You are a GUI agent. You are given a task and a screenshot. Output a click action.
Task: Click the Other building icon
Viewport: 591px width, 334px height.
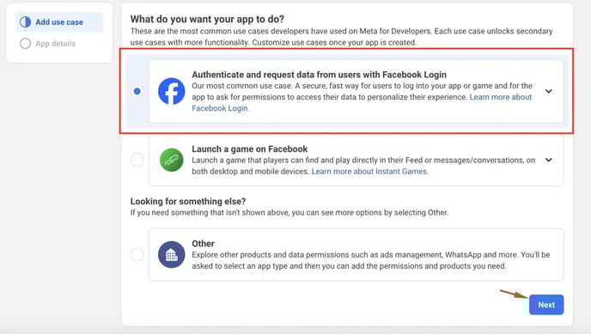coord(172,254)
